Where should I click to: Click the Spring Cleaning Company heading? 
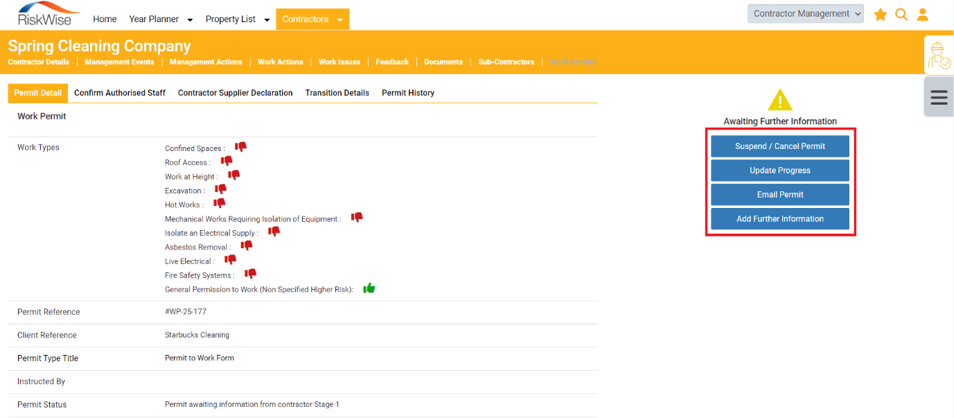[99, 46]
